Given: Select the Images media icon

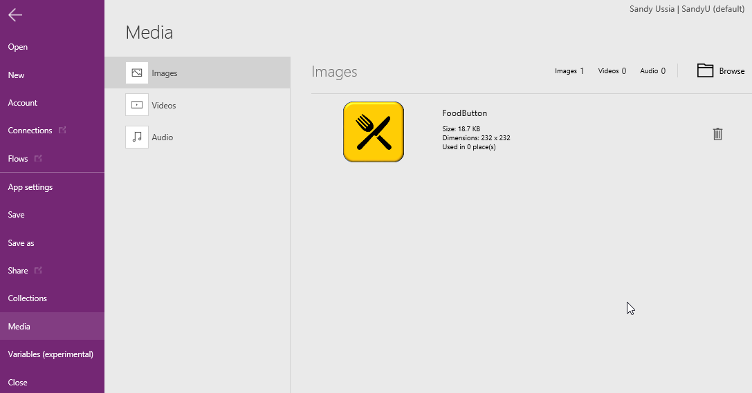Looking at the screenshot, I should coord(137,73).
